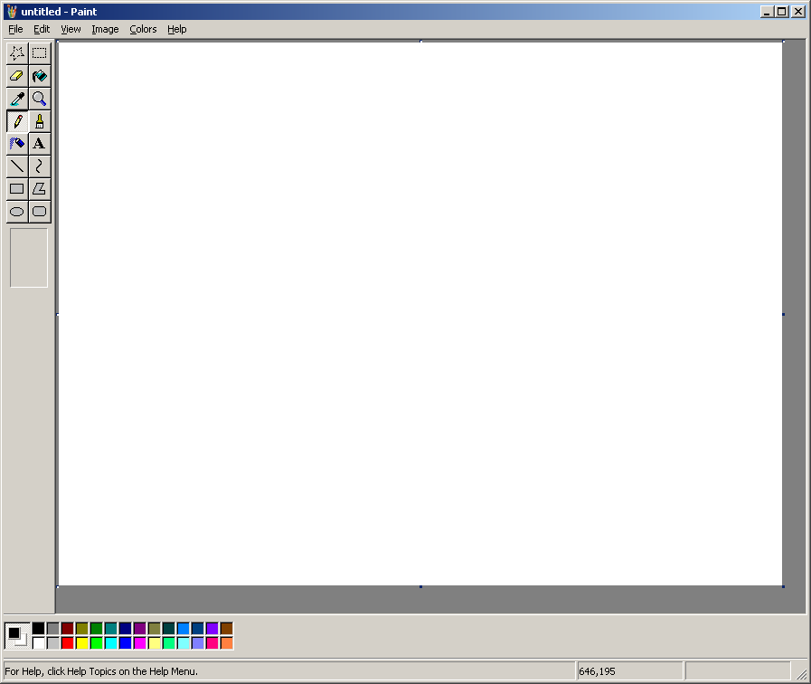Viewport: 811px width, 684px height.
Task: Maximize the Paint window
Action: click(x=782, y=12)
